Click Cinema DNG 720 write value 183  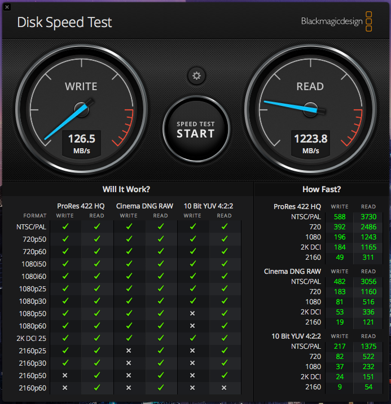click(x=340, y=292)
